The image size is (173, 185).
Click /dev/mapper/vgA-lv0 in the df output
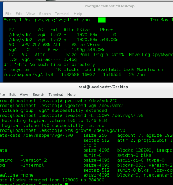point(28,75)
